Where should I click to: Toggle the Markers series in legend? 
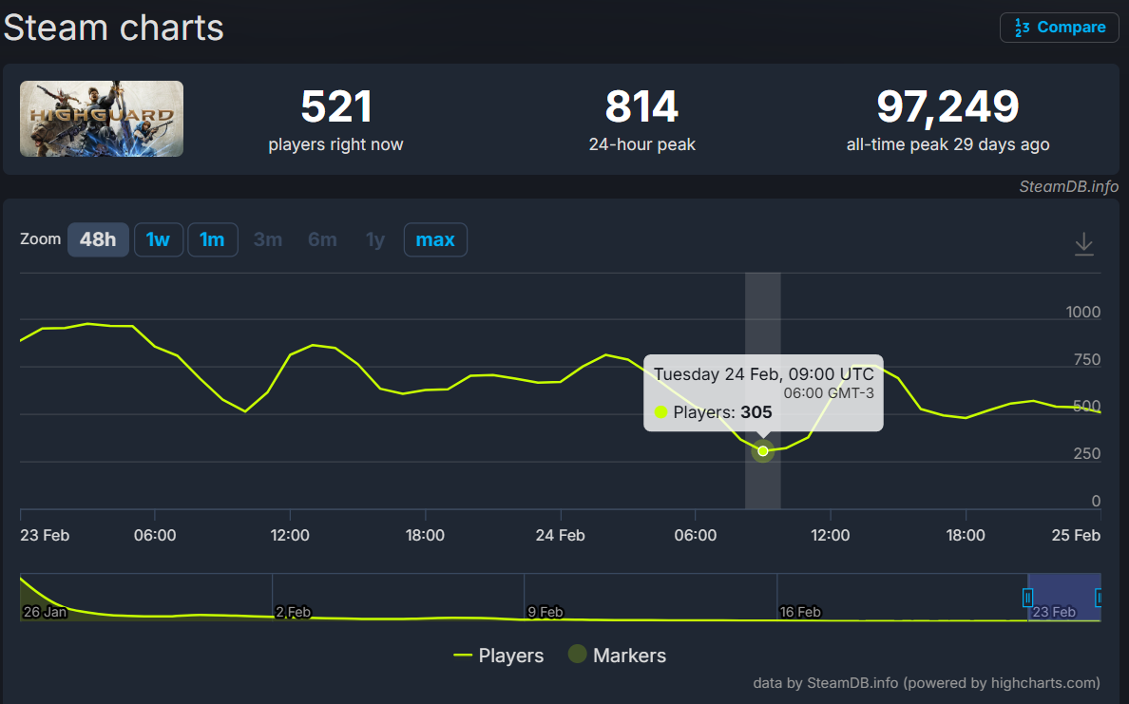pyautogui.click(x=617, y=655)
